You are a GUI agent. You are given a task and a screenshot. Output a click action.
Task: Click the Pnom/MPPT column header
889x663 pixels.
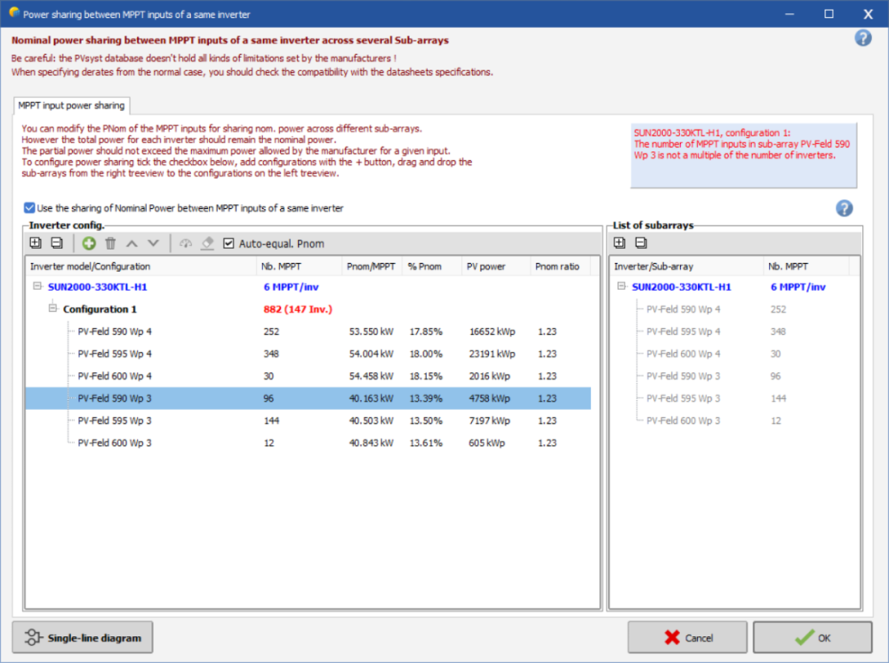point(368,266)
